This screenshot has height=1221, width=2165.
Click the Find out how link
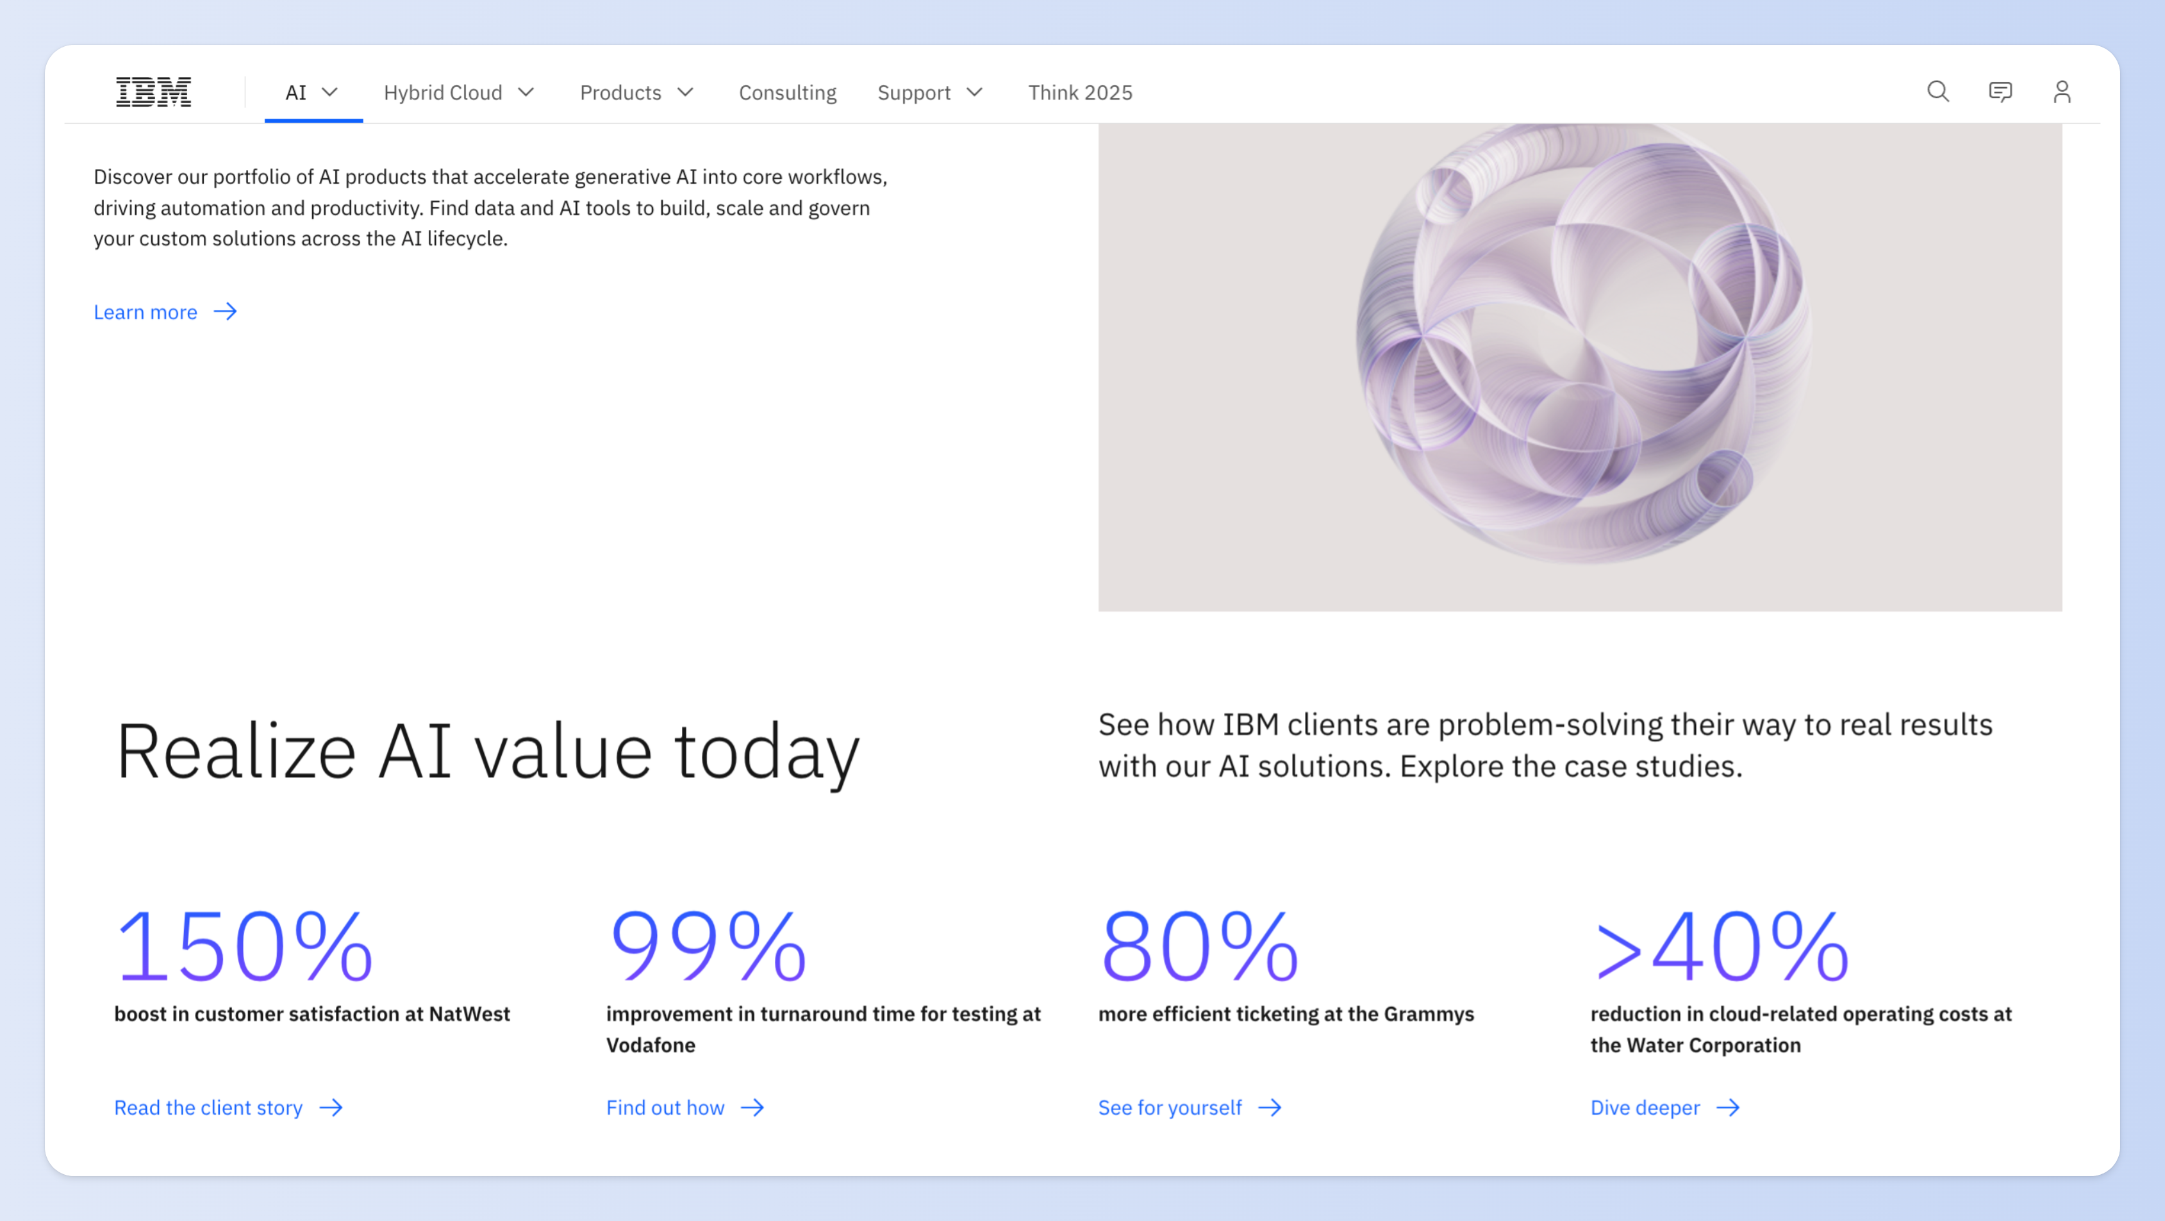pos(665,1108)
